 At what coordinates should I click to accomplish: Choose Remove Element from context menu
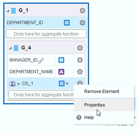pyautogui.click(x=104, y=92)
